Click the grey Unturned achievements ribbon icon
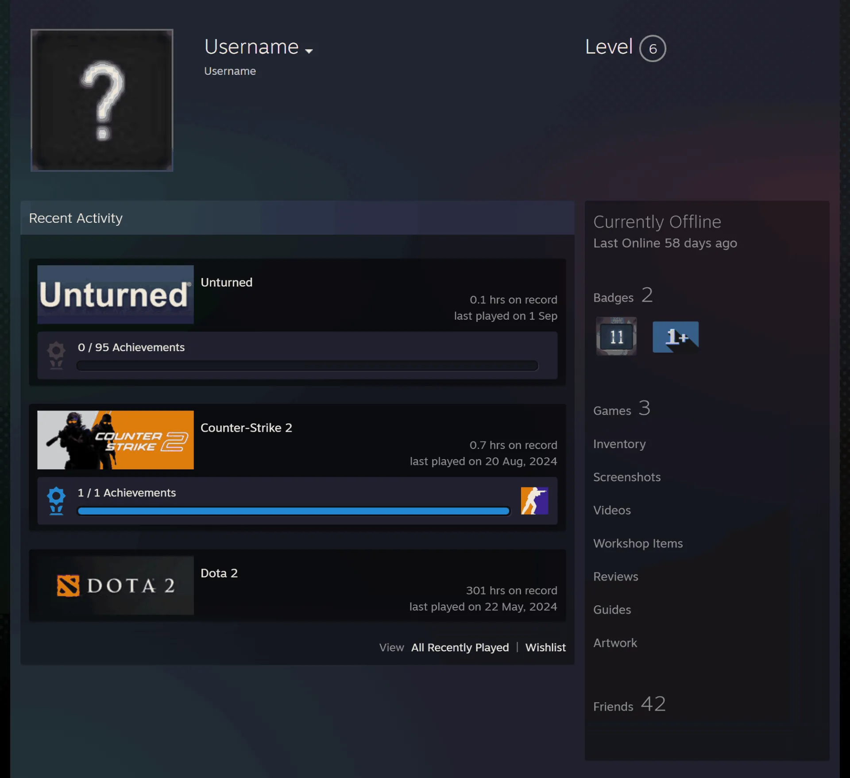Screen dimensions: 850x778 (56, 355)
